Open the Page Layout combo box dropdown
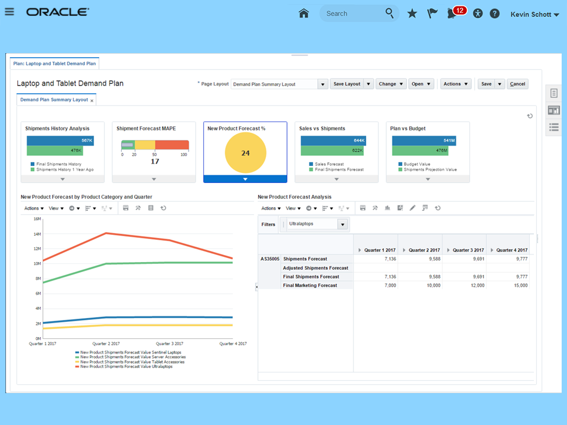 pyautogui.click(x=322, y=84)
